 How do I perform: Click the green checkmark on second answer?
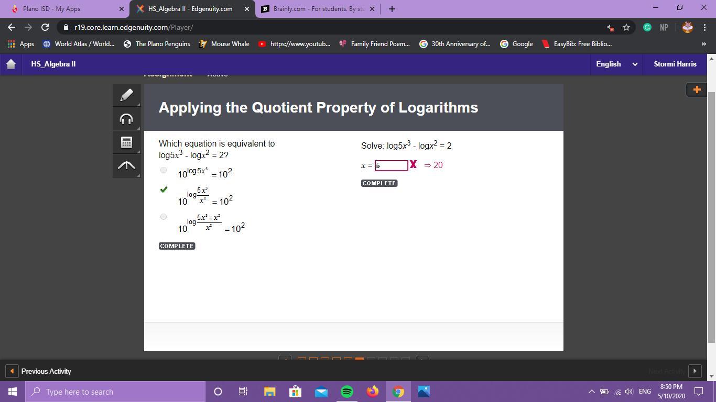(x=164, y=189)
